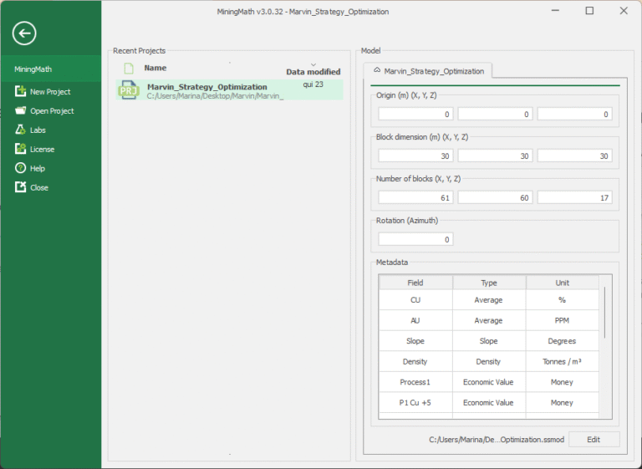
Task: Click the project path C:/Users/Marina/Desktop/Marvin
Action: click(215, 96)
